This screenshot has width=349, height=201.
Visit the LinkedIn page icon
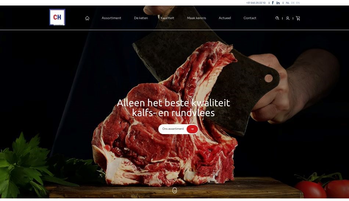(x=278, y=3)
